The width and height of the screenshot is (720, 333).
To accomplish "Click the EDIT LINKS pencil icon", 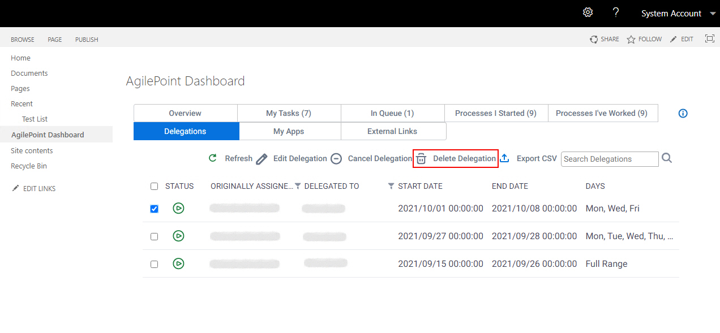I will [15, 188].
